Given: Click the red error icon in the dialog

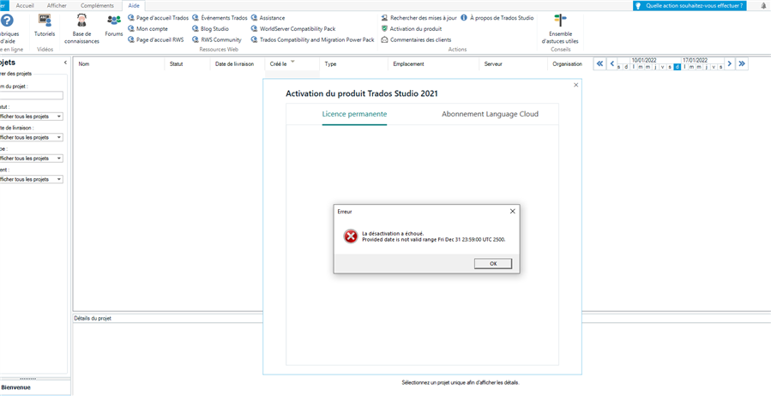Looking at the screenshot, I should coord(351,237).
